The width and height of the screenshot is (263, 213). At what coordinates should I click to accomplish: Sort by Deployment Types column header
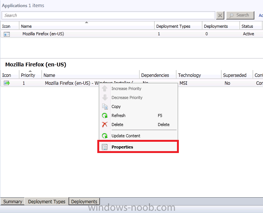[178, 26]
